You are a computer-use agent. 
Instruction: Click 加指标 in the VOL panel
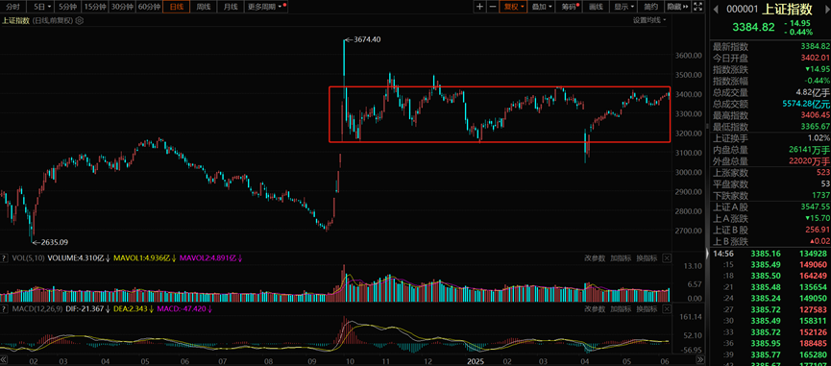(621, 258)
